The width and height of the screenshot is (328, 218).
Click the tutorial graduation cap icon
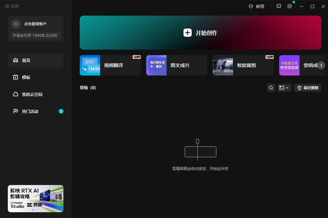point(251,6)
